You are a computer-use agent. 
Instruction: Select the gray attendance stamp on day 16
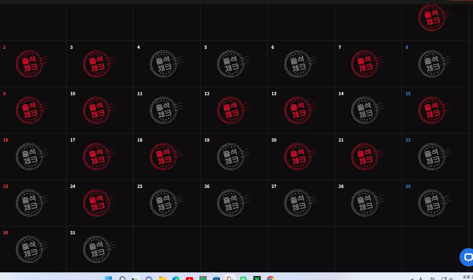point(32,157)
